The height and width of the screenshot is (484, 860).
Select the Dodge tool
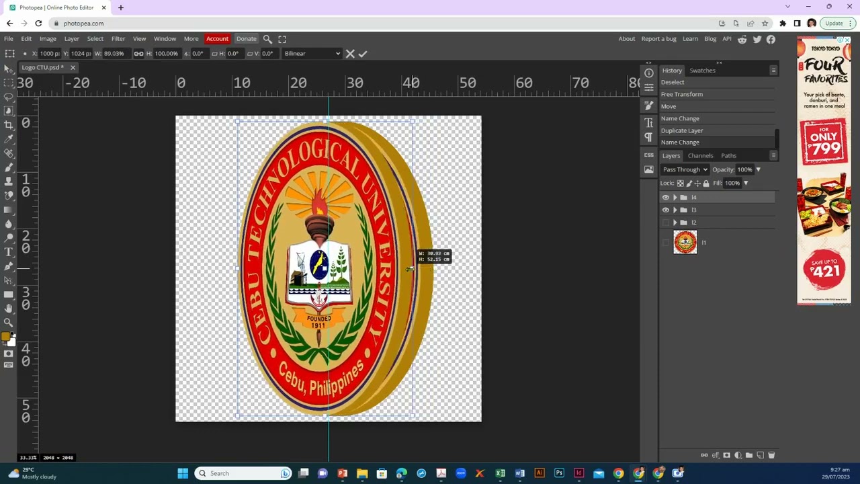point(8,238)
